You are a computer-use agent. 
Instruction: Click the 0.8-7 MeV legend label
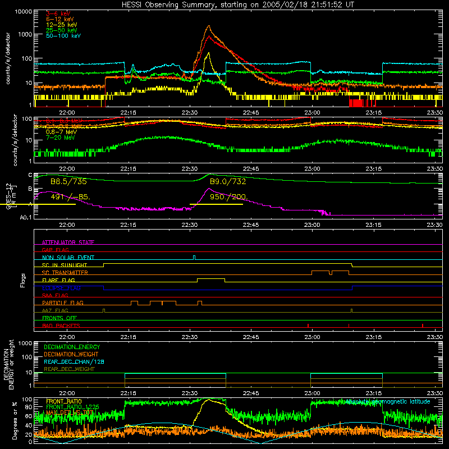point(61,132)
